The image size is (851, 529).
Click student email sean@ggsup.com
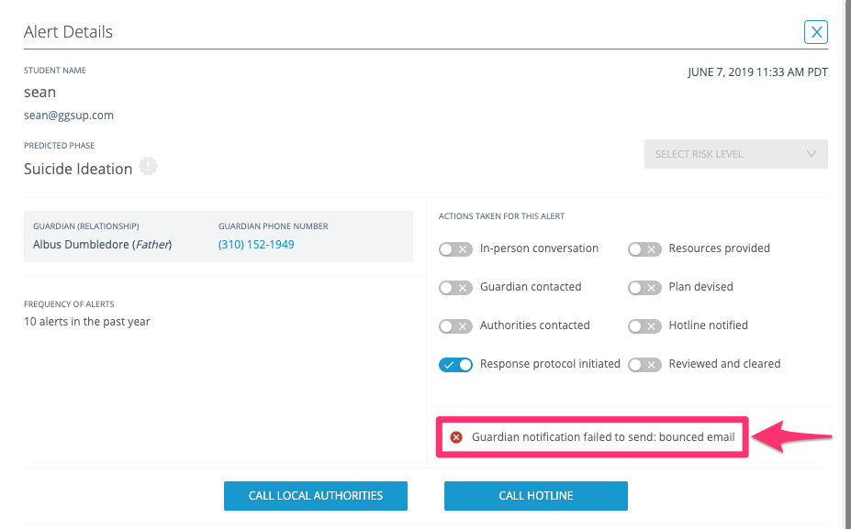tap(69, 115)
